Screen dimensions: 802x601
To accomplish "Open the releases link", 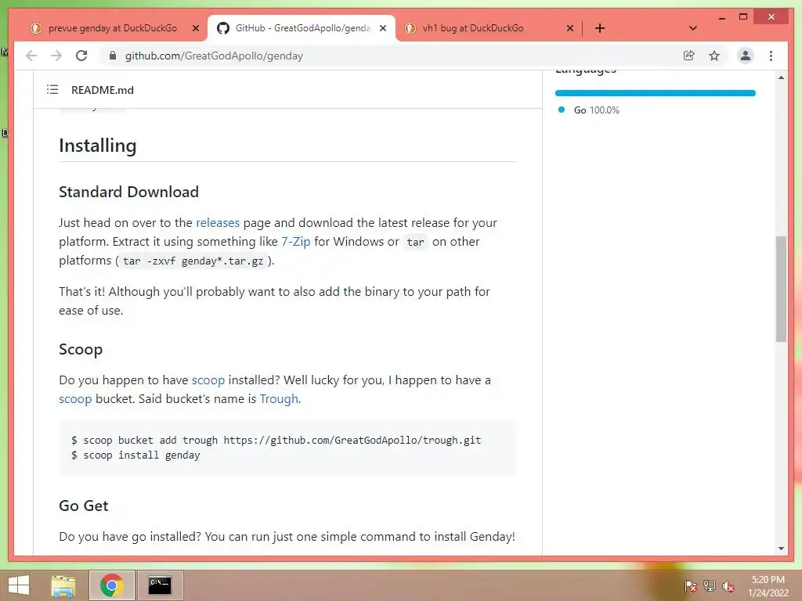I will click(218, 223).
